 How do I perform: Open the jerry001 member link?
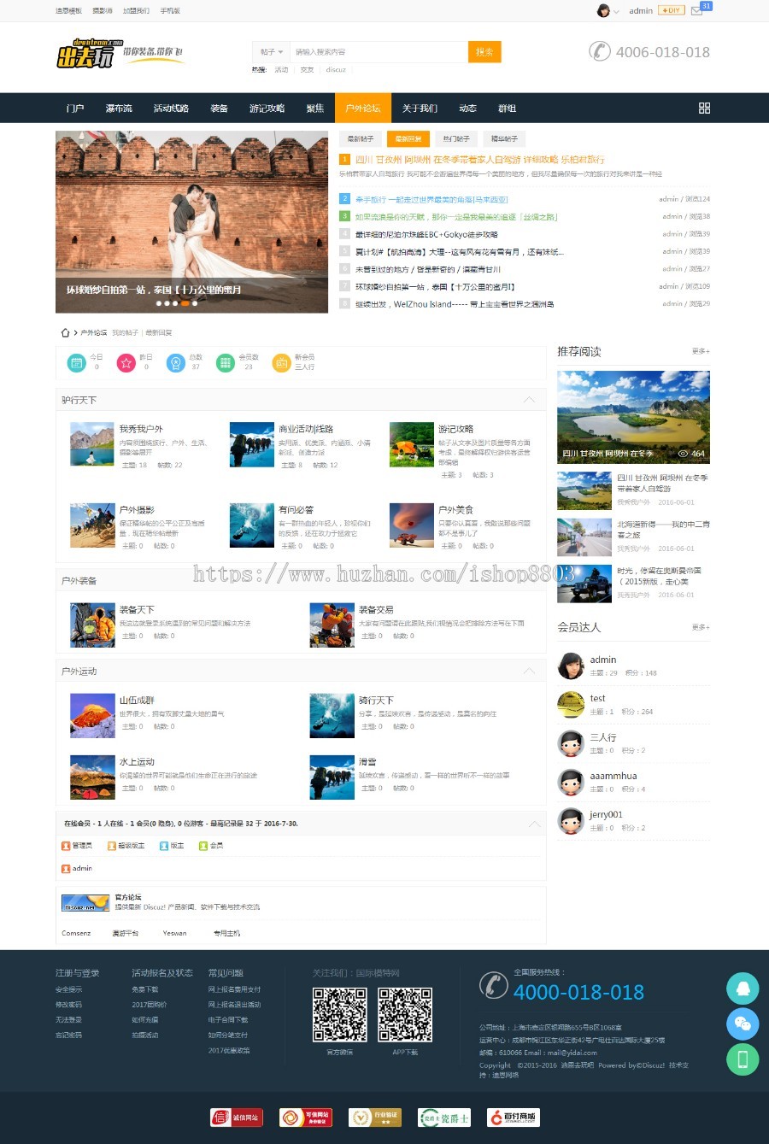pos(606,815)
